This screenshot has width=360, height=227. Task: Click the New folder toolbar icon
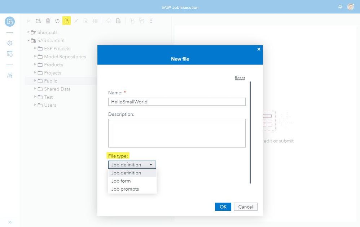point(38,21)
